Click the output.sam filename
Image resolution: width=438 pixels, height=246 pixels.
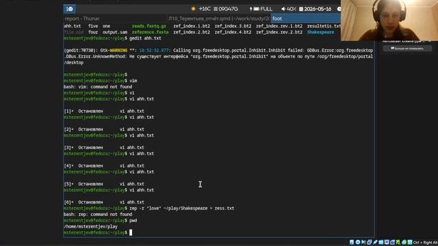click(115, 32)
